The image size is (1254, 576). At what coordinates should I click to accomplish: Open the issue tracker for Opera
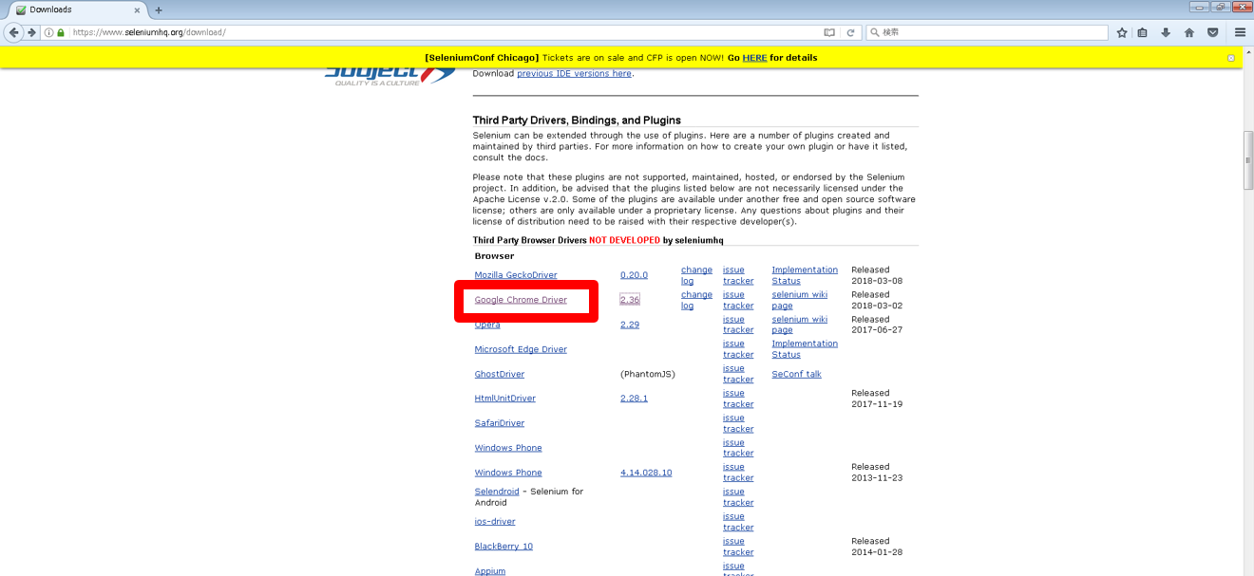738,325
